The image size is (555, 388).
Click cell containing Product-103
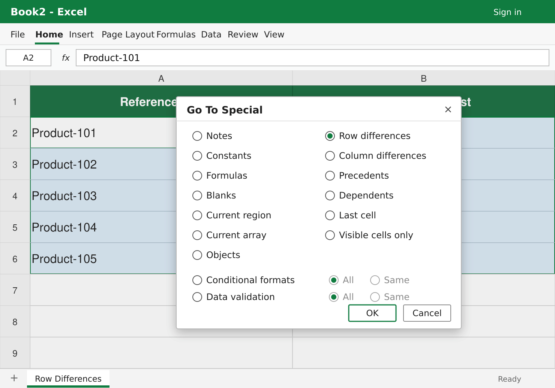click(103, 196)
